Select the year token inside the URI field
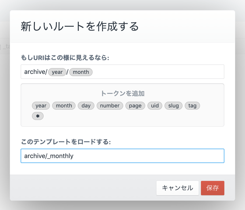This screenshot has height=210, width=245. coord(57,72)
